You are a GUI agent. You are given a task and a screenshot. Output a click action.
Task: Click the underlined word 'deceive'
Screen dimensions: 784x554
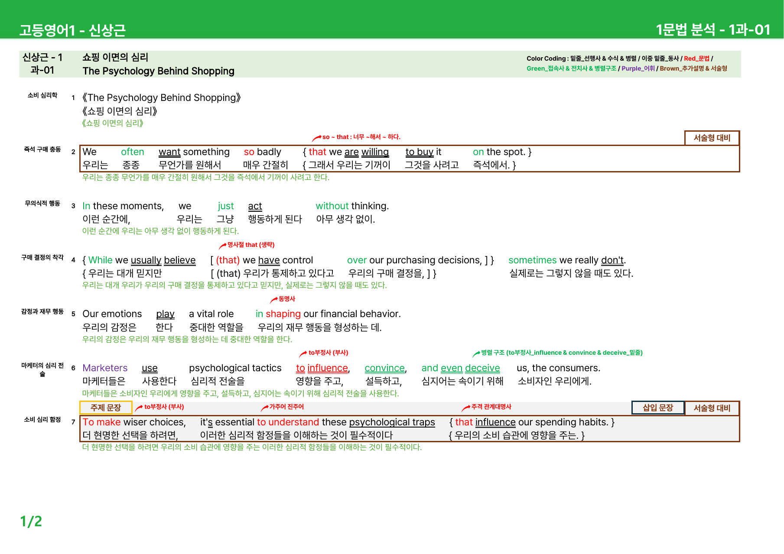point(482,368)
